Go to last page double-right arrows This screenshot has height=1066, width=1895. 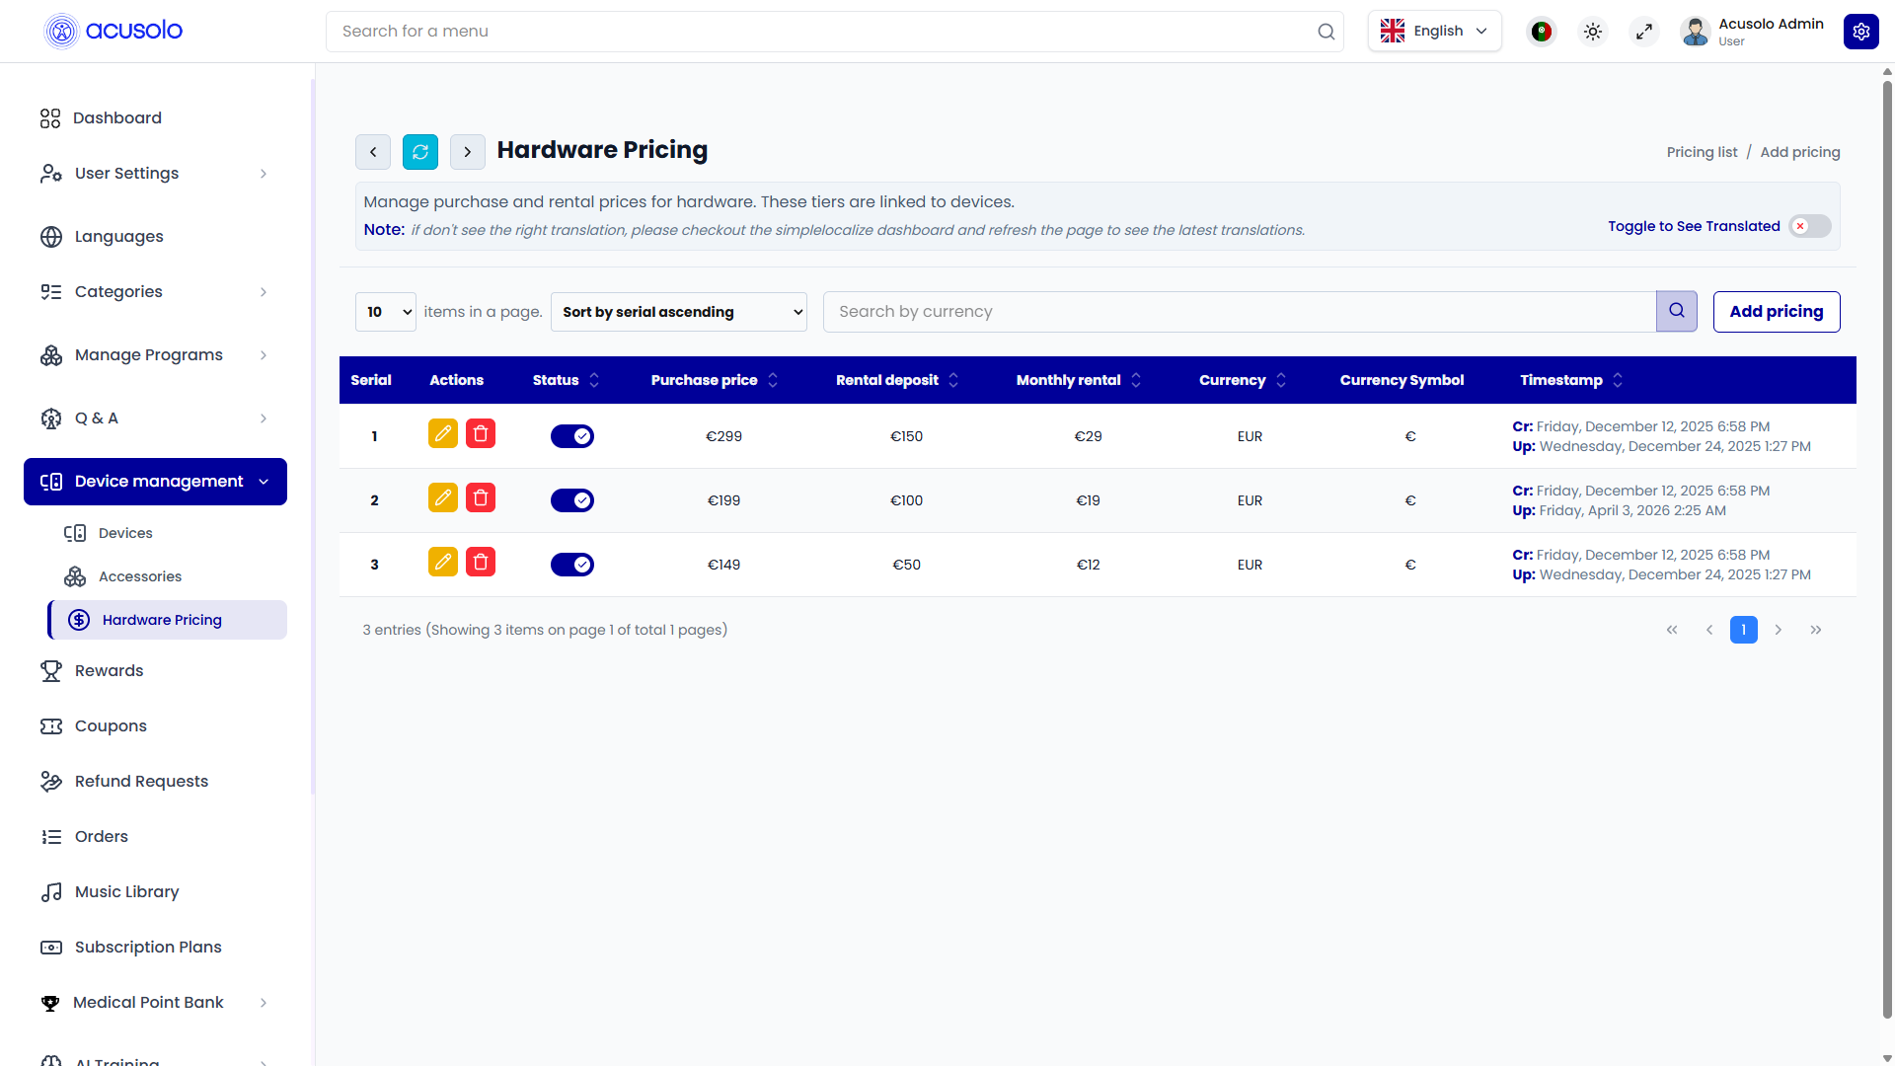point(1816,630)
